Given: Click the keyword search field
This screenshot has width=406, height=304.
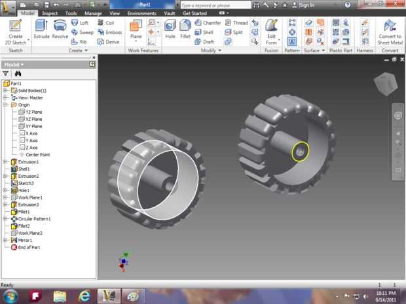Looking at the screenshot, I should click(x=215, y=5).
